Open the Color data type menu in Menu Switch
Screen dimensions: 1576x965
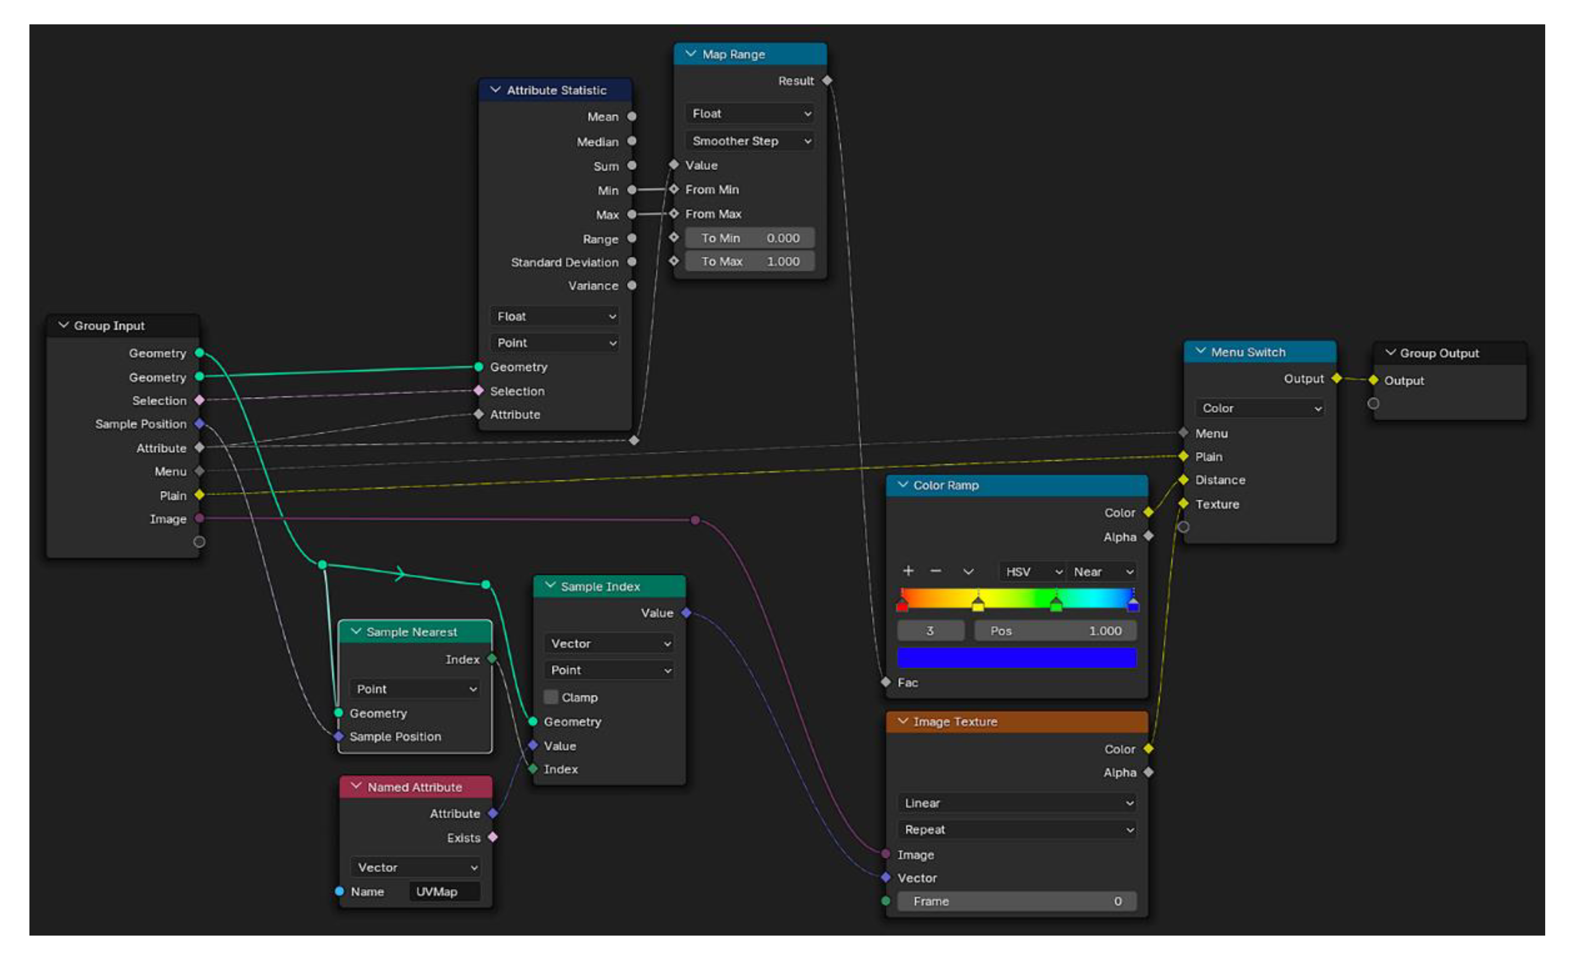1259,408
